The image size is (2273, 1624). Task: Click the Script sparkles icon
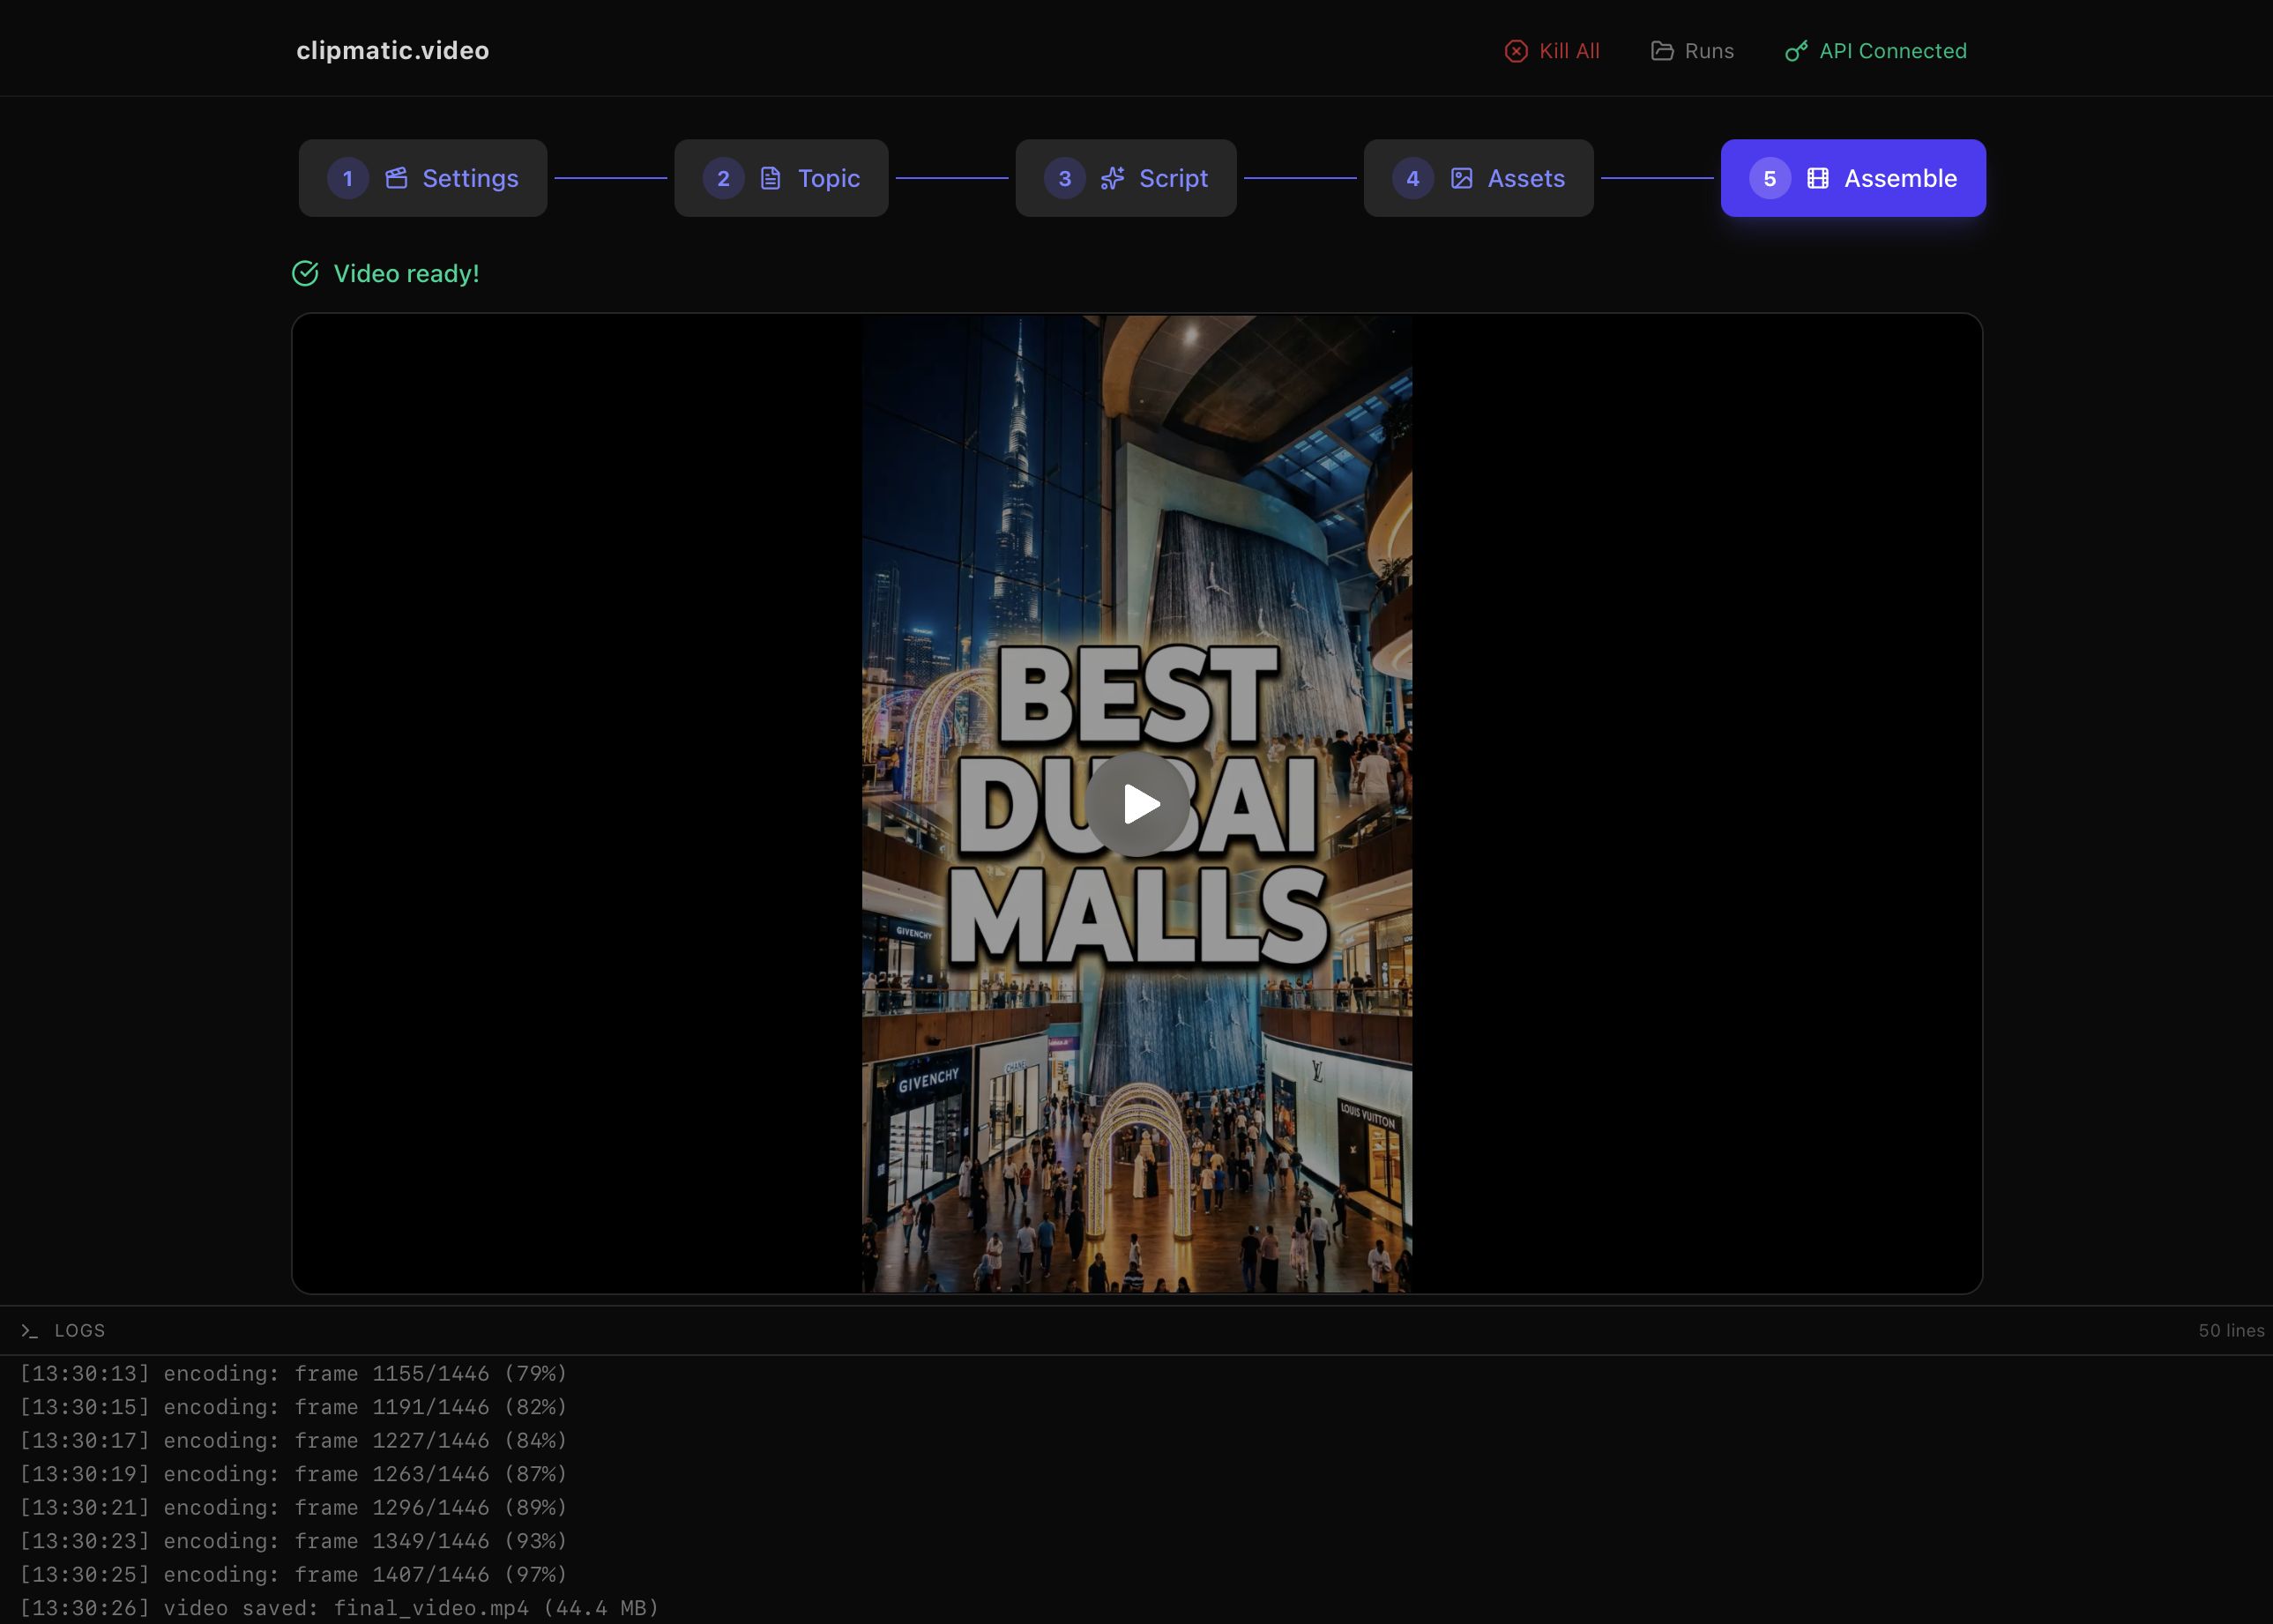tap(1112, 178)
